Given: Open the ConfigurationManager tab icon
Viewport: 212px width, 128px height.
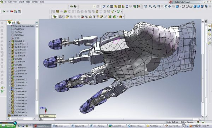Looking at the screenshot, I should (18, 23).
